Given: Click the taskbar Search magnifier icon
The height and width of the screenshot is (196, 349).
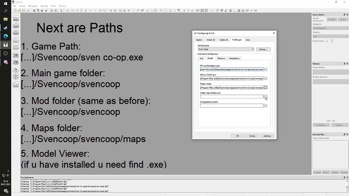Looking at the screenshot, I should coord(5,11).
